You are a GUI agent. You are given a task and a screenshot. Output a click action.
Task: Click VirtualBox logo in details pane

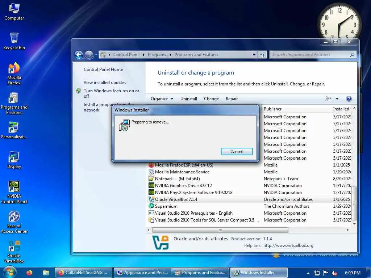point(161,242)
